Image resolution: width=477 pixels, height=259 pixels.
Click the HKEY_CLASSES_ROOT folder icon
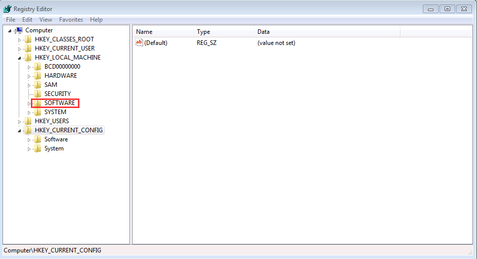(28, 39)
